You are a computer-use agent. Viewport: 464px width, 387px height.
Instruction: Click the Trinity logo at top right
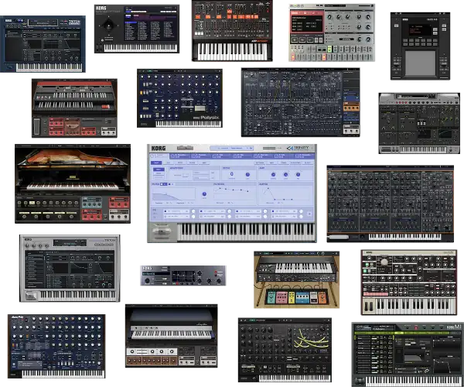pyautogui.click(x=298, y=148)
